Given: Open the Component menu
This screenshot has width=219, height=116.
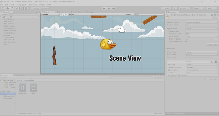Looking at the screenshot, I should tap(32, 5).
